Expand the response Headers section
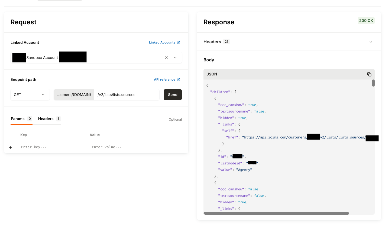Viewport: 385px width, 225px height. (x=371, y=42)
